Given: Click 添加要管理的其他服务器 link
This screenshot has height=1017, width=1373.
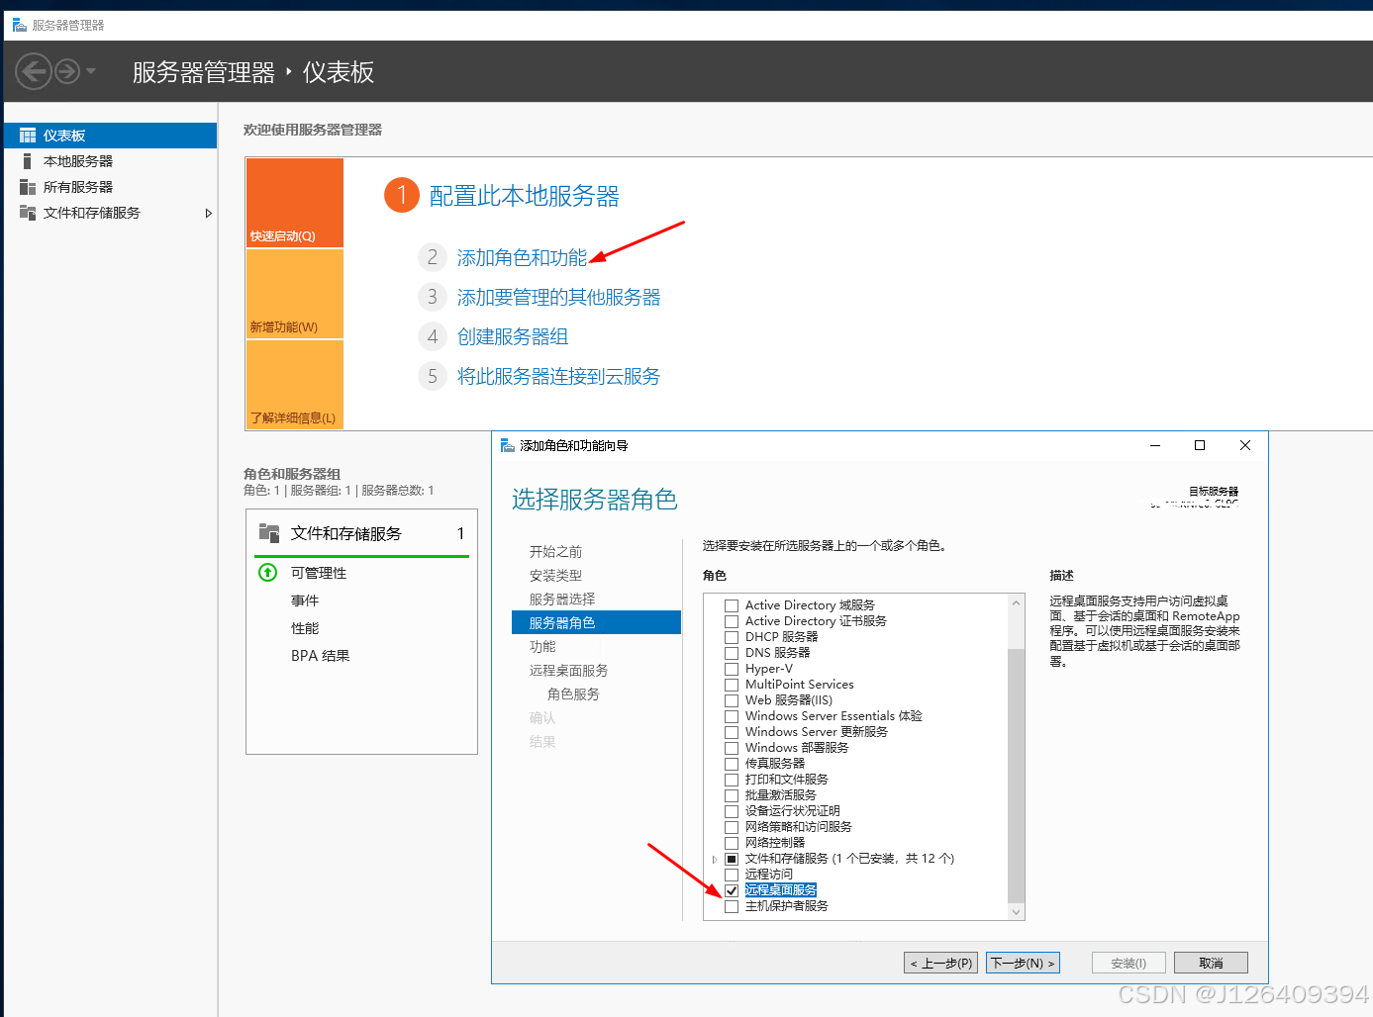Looking at the screenshot, I should click(558, 298).
